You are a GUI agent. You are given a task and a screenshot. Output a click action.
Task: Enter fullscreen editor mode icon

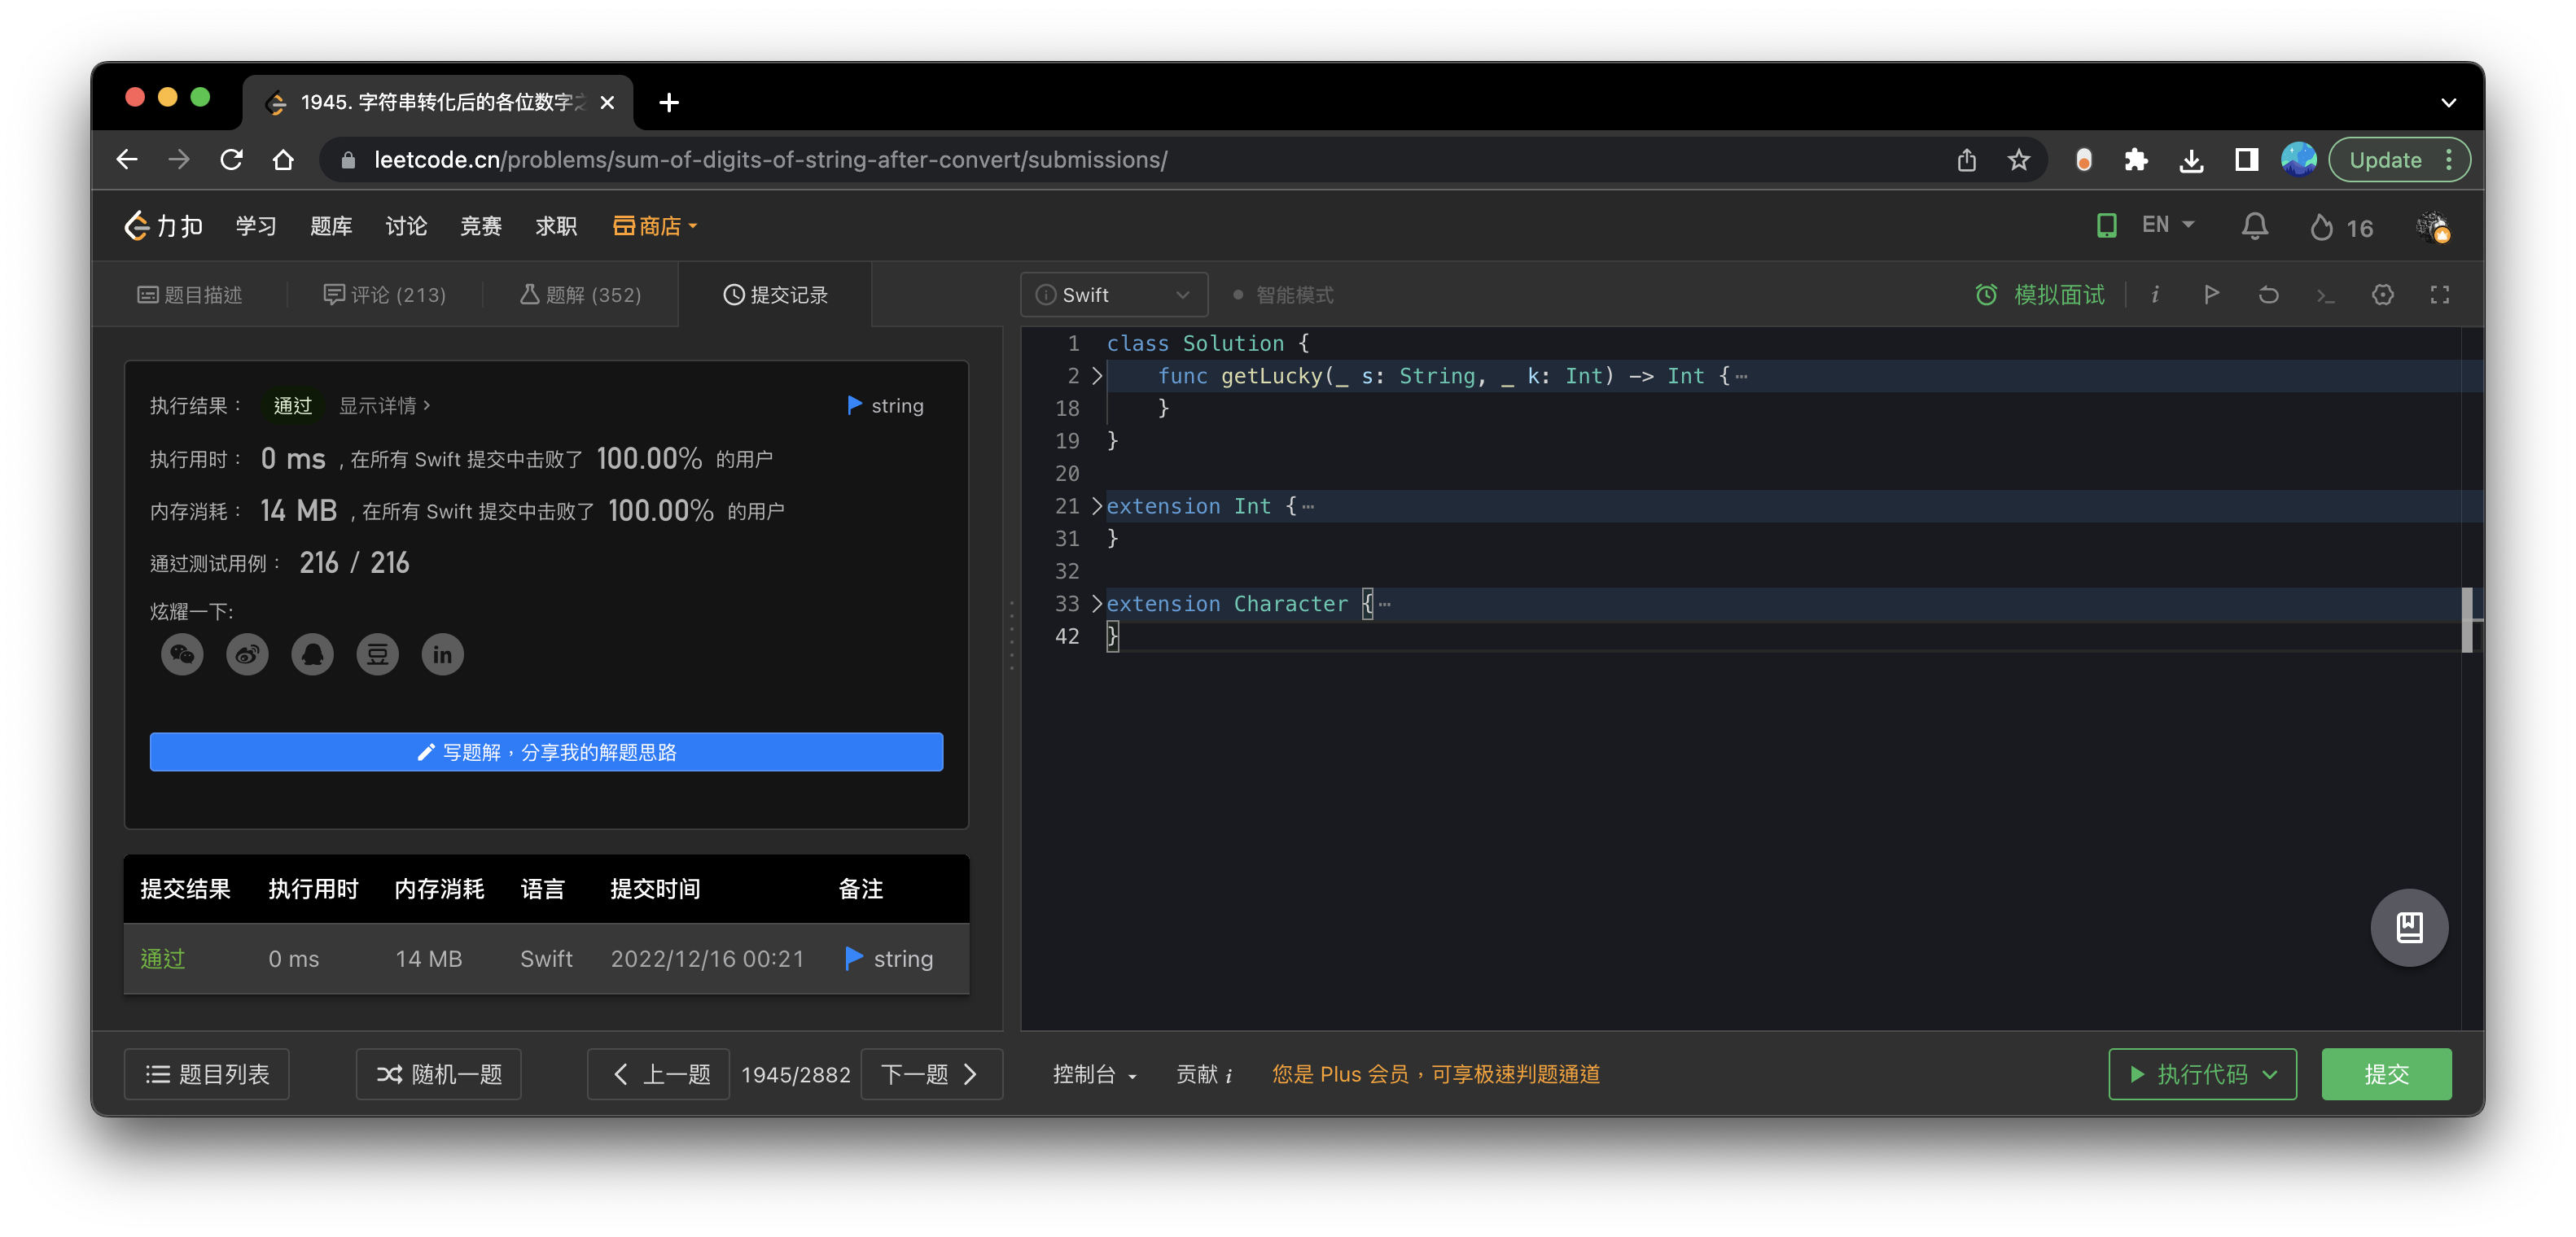tap(2439, 294)
